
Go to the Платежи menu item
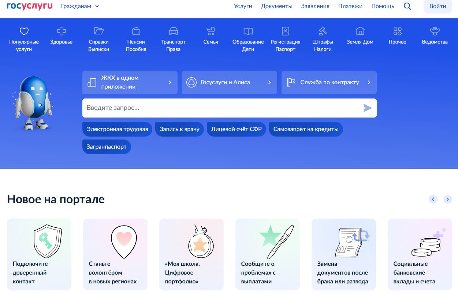click(350, 6)
